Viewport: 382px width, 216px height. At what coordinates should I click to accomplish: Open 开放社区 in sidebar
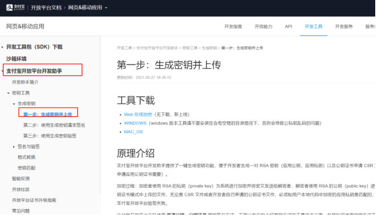click(x=21, y=189)
